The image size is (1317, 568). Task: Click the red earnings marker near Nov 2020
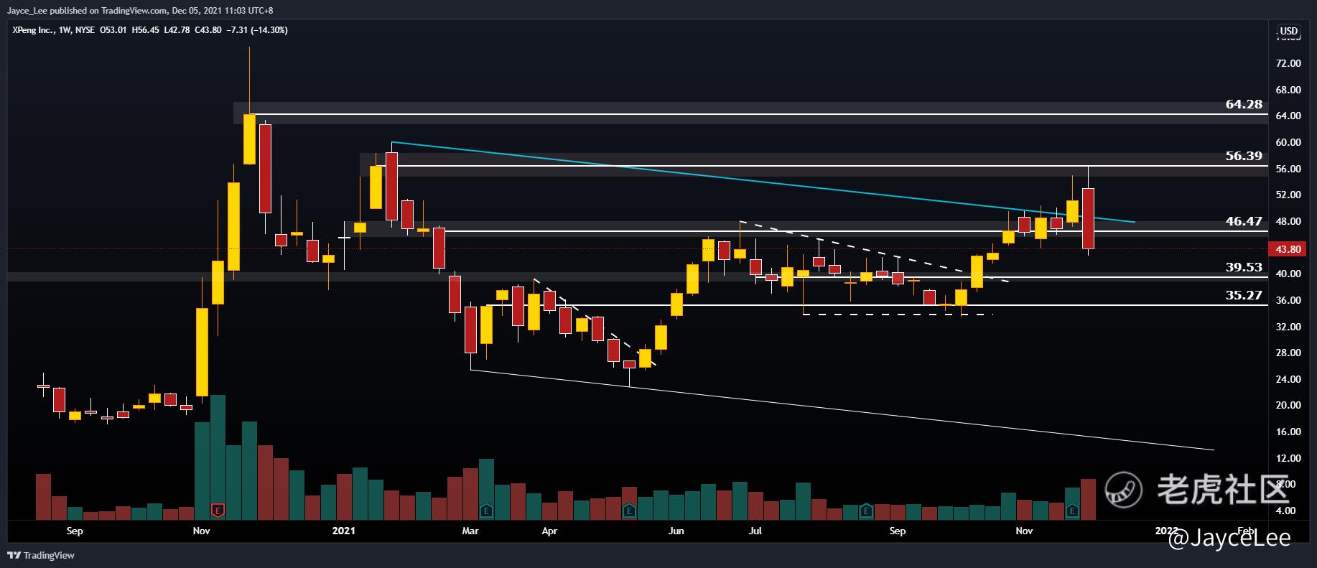point(217,511)
